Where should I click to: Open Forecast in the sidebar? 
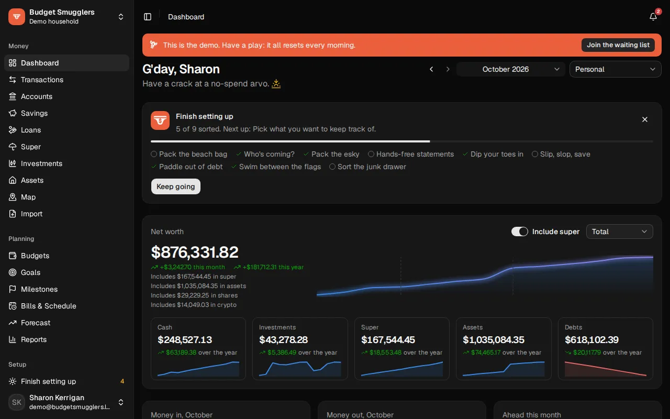pyautogui.click(x=67, y=323)
